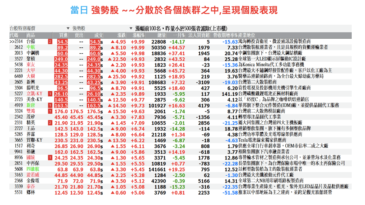The width and height of the screenshot is (365, 205).
Task: Click the red badge "2" beside 台揚
Action: (x=50, y=42)
